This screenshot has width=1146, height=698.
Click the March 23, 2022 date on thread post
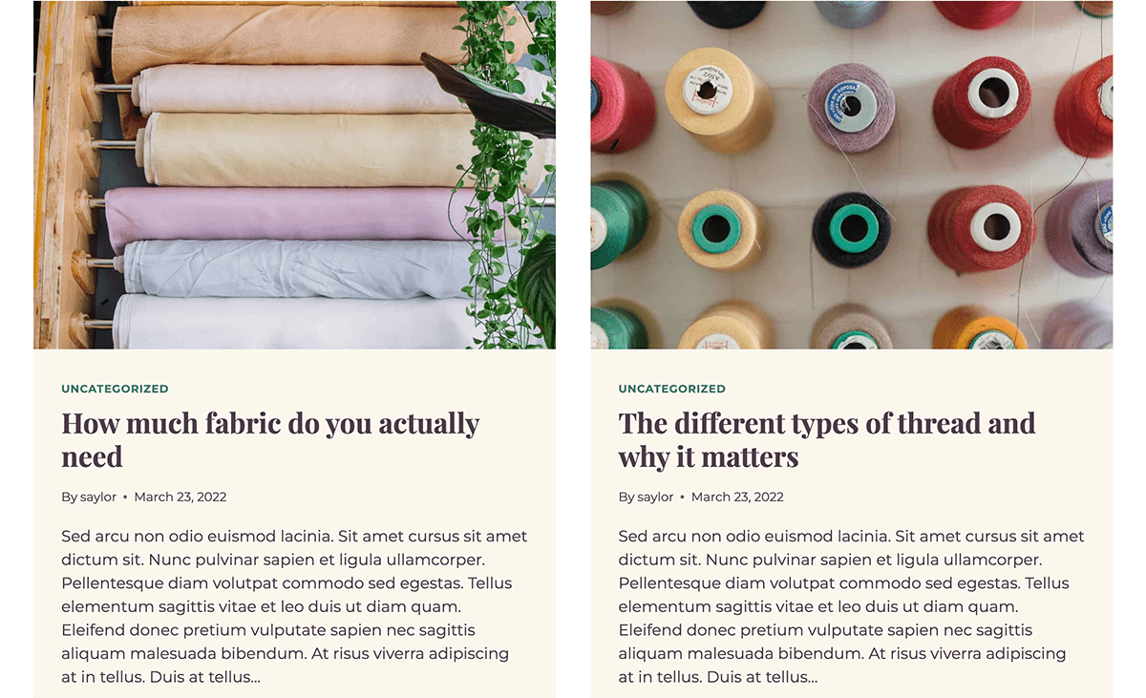(737, 497)
